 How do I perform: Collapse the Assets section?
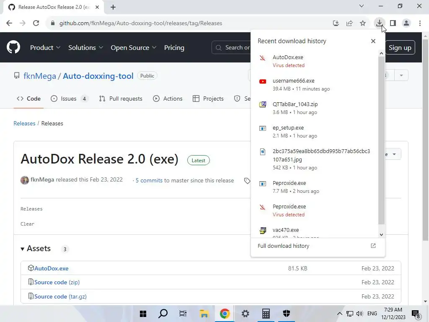[23, 249]
